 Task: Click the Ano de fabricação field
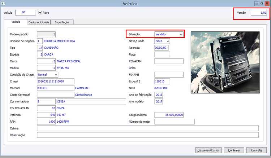click(x=159, y=95)
